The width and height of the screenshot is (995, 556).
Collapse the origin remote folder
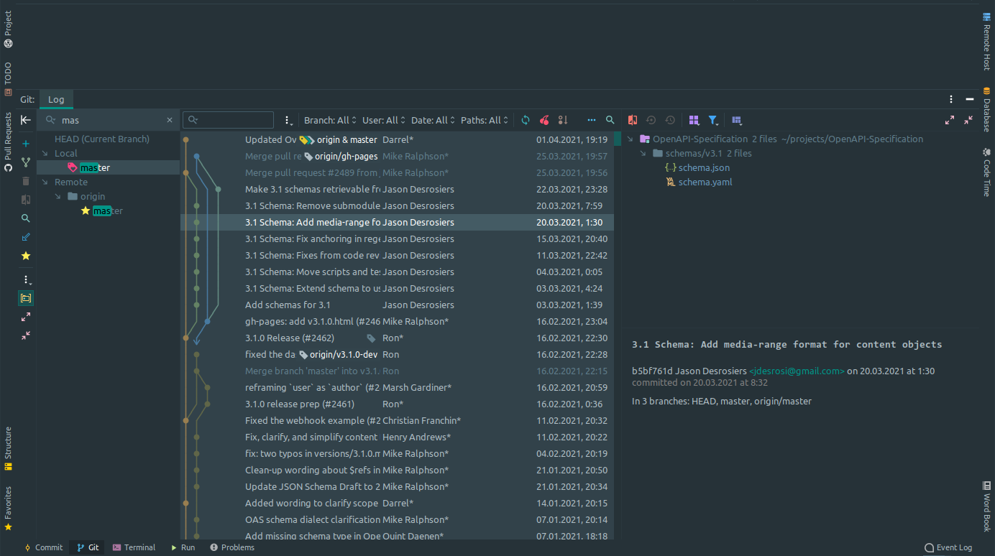[59, 197]
